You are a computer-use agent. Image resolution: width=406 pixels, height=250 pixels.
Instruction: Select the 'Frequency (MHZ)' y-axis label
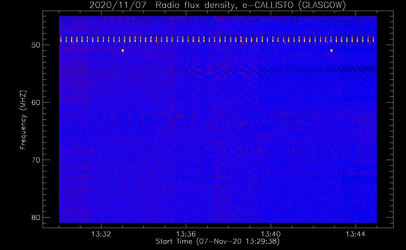(23, 120)
